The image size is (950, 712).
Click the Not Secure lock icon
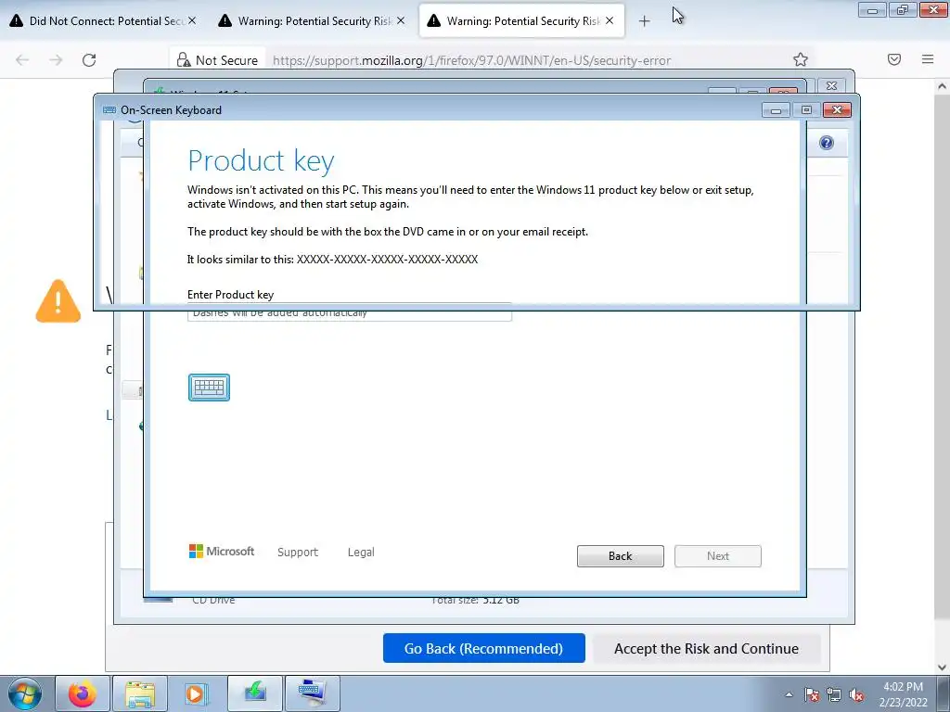(x=184, y=60)
